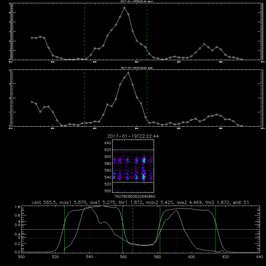Click the orange dashed center line in bottom plot
266x266 pixels.
[x=133, y=229]
